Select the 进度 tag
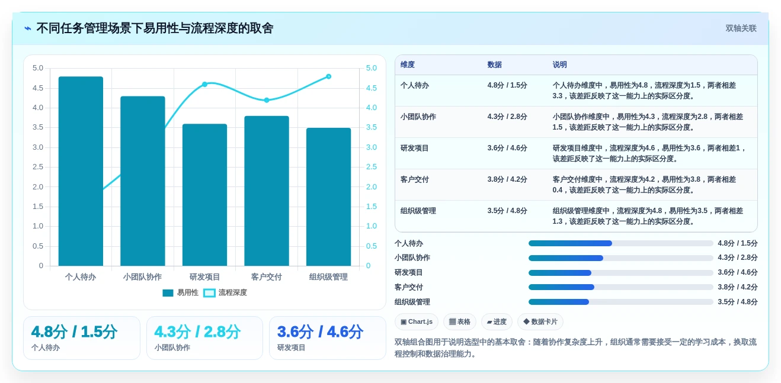The height and width of the screenshot is (383, 781). 497,322
